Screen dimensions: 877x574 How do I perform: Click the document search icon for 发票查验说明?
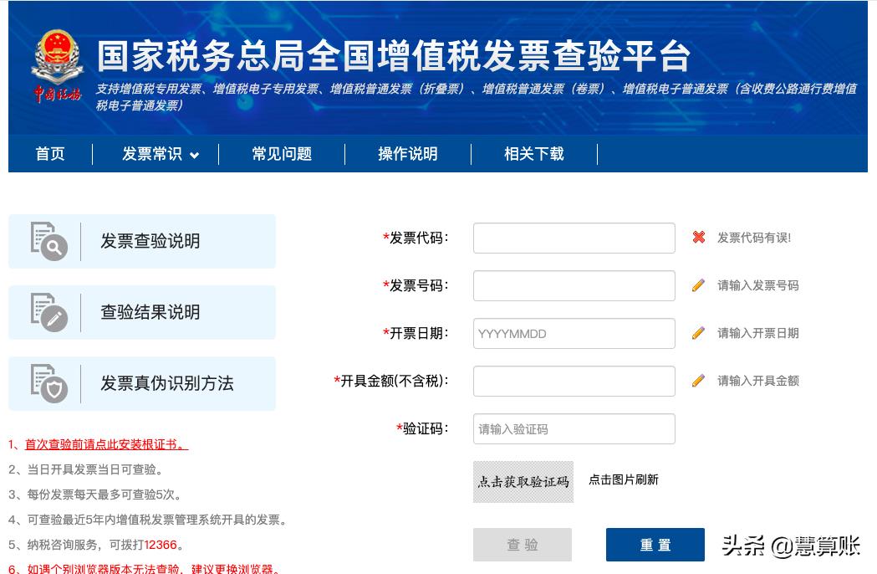click(48, 241)
